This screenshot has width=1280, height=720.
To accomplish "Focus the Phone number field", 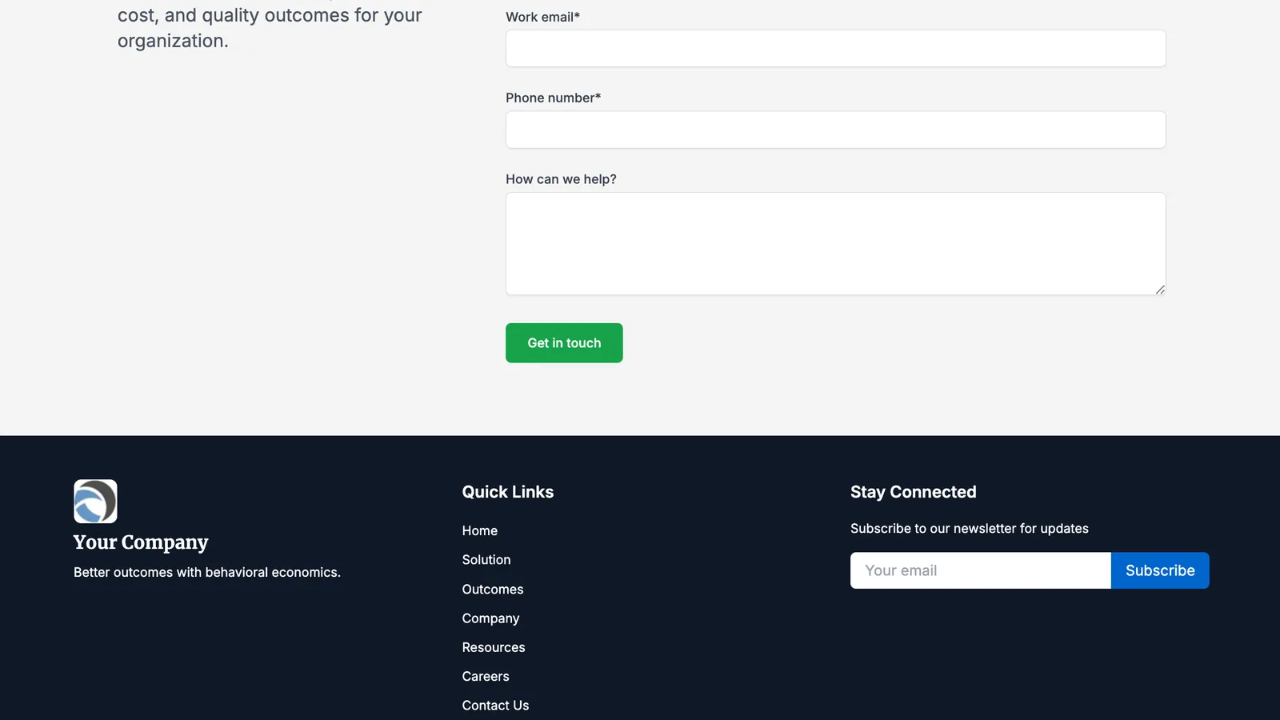I will tap(835, 130).
